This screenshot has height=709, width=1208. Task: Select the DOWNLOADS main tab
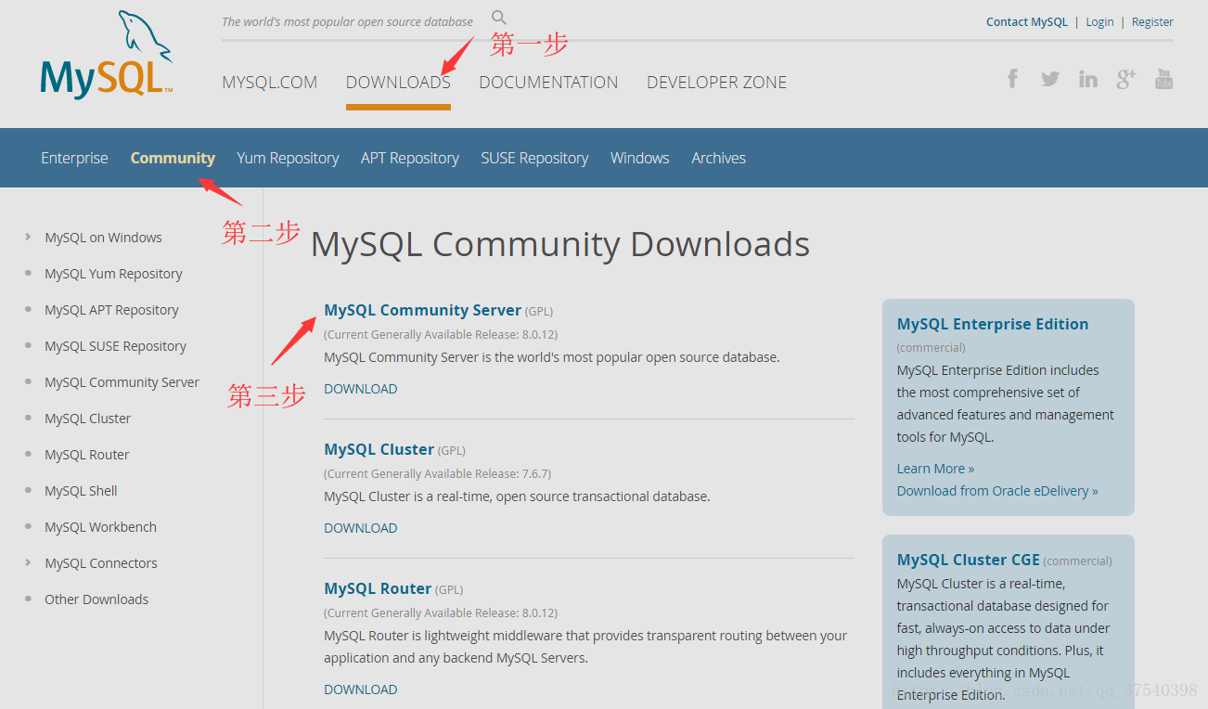tap(398, 83)
